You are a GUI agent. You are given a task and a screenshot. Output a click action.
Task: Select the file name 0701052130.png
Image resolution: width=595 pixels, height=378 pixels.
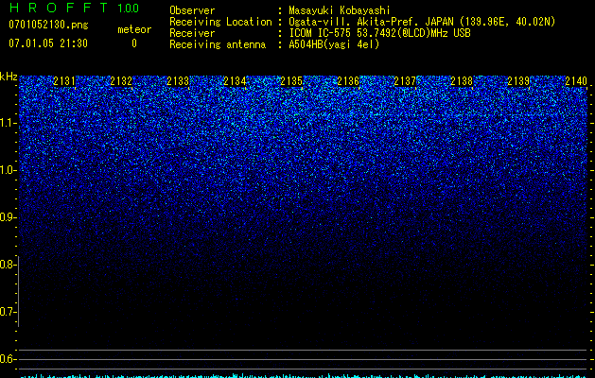[x=48, y=25]
